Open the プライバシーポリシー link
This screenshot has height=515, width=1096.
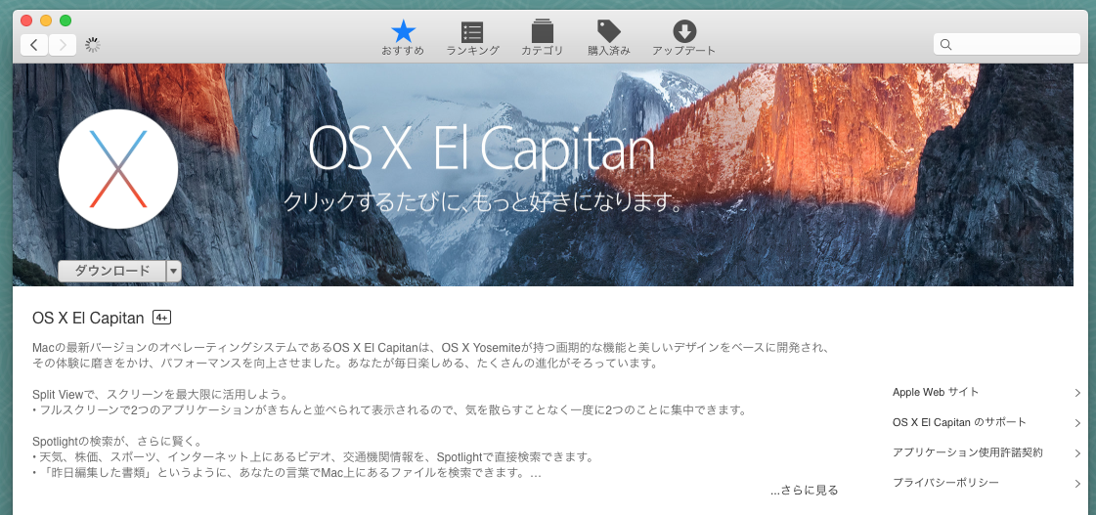pos(945,483)
